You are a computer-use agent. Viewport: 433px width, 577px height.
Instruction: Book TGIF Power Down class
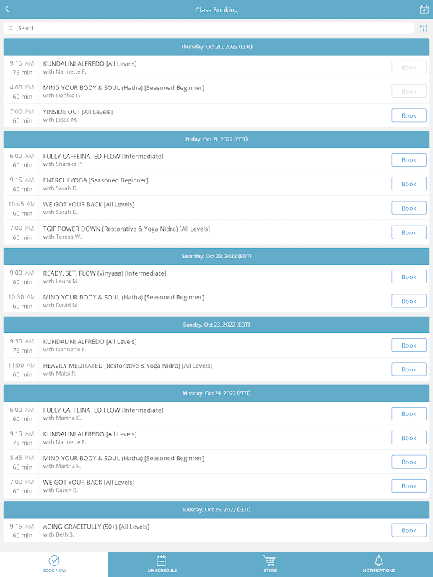coord(408,232)
